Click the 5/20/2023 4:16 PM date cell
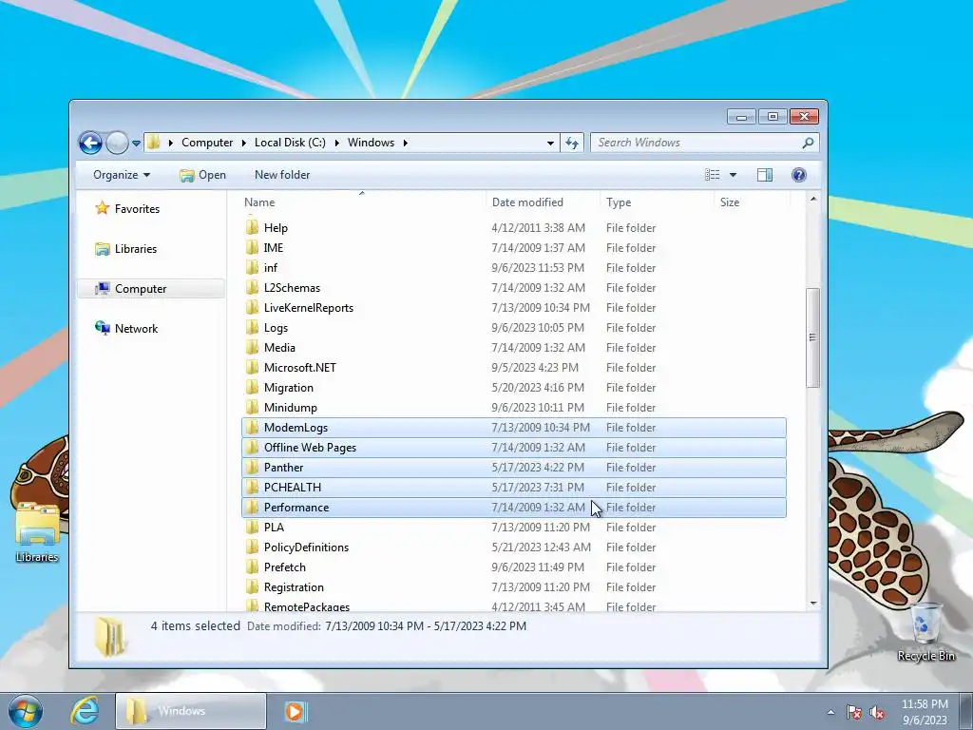The image size is (973, 730). pos(538,388)
